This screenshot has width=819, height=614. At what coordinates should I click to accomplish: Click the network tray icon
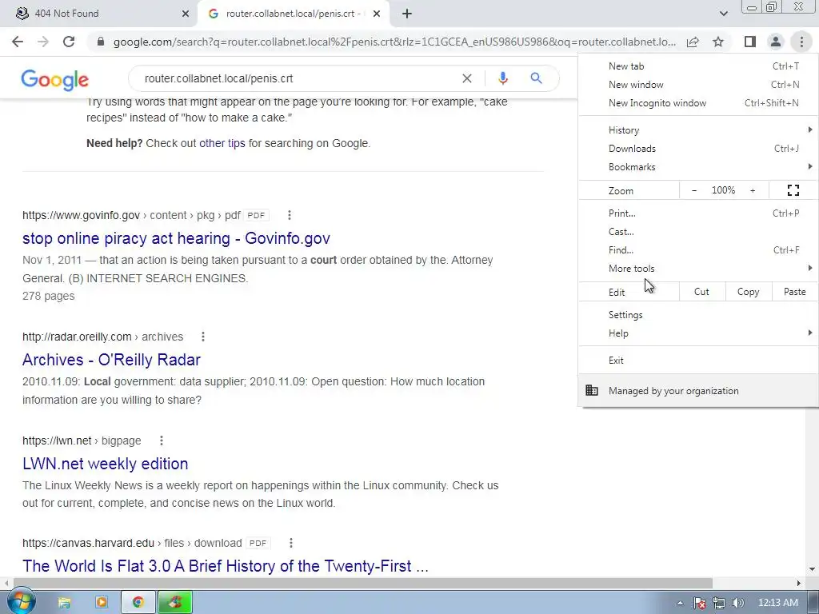pos(719,603)
